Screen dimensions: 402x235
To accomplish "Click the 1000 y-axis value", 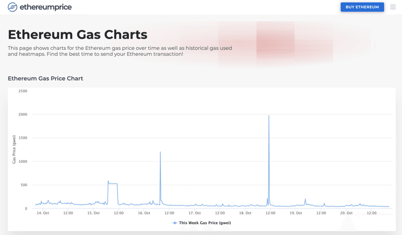I will (x=23, y=161).
